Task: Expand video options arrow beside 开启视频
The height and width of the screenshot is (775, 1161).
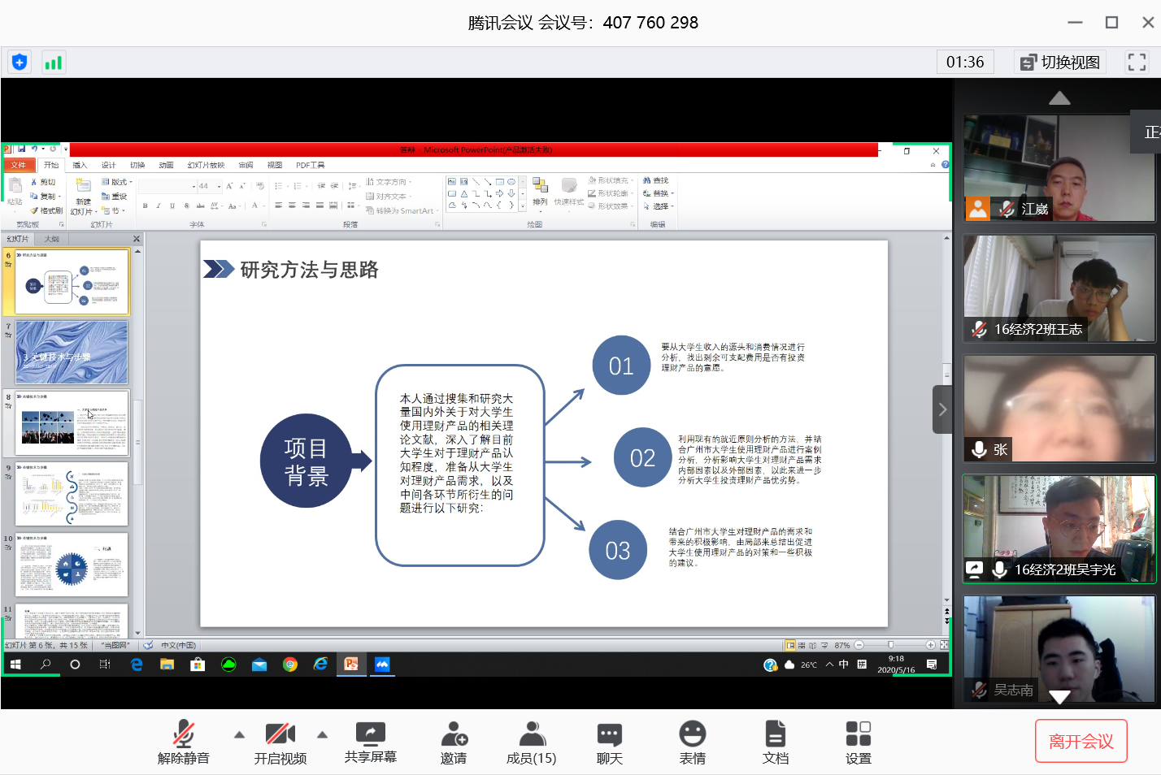Action: coord(322,734)
